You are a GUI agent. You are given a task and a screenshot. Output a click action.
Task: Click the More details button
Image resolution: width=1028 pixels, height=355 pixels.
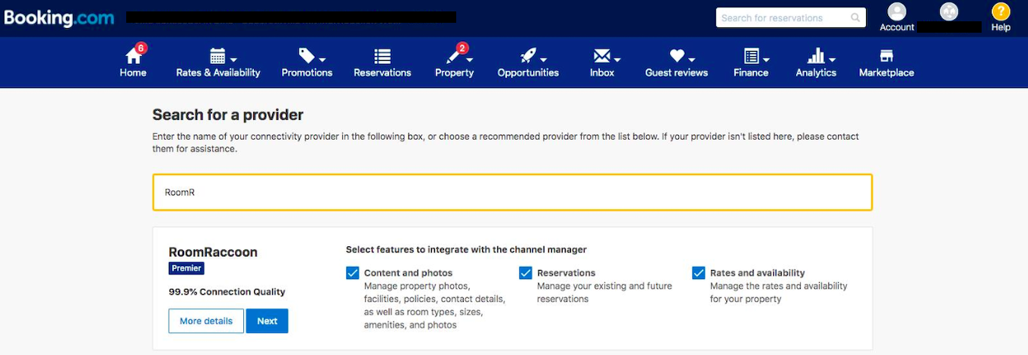coord(206,321)
